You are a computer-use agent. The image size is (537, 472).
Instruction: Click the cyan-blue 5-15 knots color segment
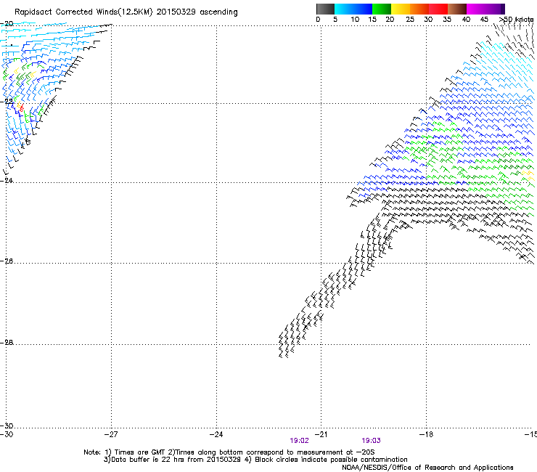pyautogui.click(x=353, y=9)
